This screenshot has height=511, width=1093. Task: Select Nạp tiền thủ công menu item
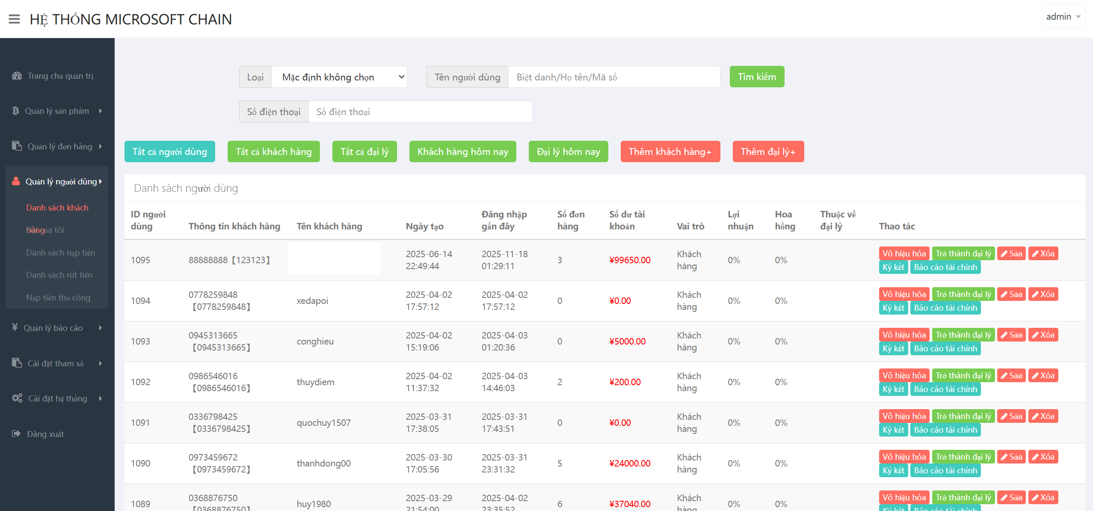coord(58,297)
